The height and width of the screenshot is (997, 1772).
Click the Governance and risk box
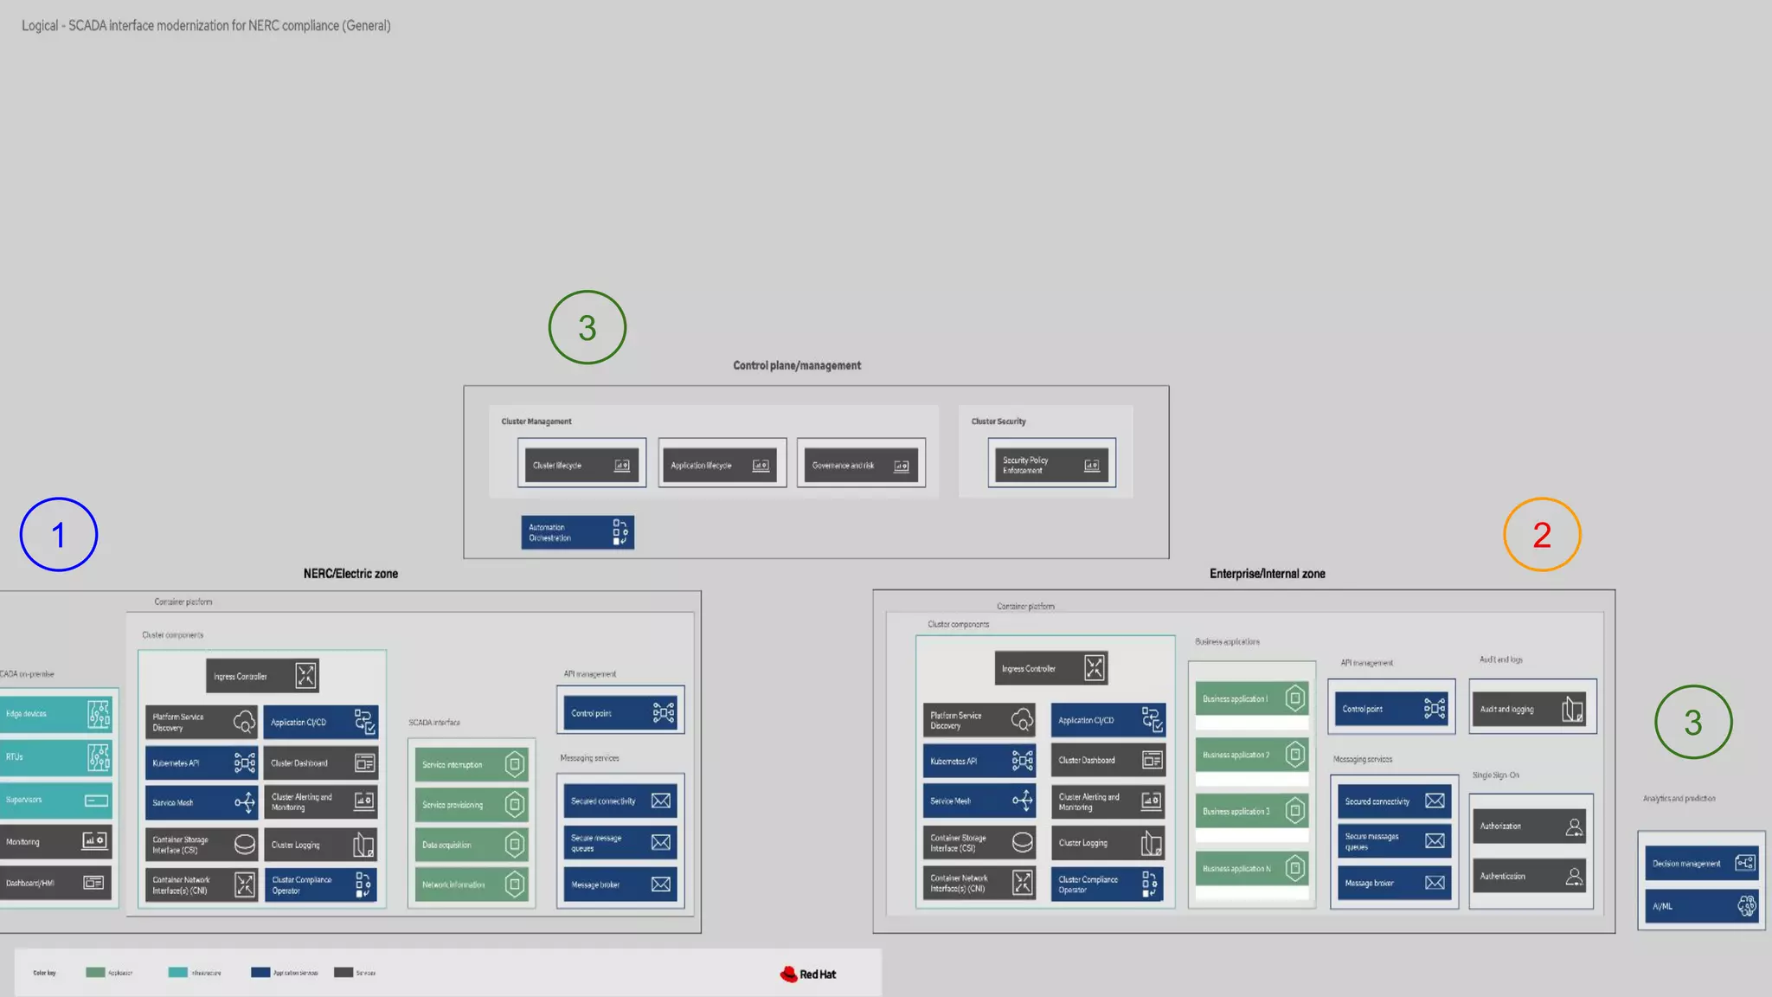(x=860, y=465)
